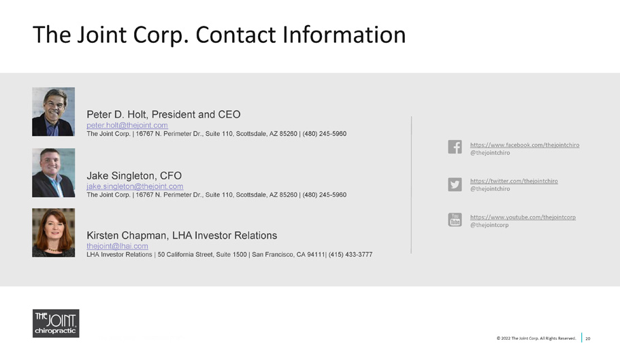Open the youtube.com/thejointcorp link
Image resolution: width=620 pixels, height=348 pixels.
point(523,217)
